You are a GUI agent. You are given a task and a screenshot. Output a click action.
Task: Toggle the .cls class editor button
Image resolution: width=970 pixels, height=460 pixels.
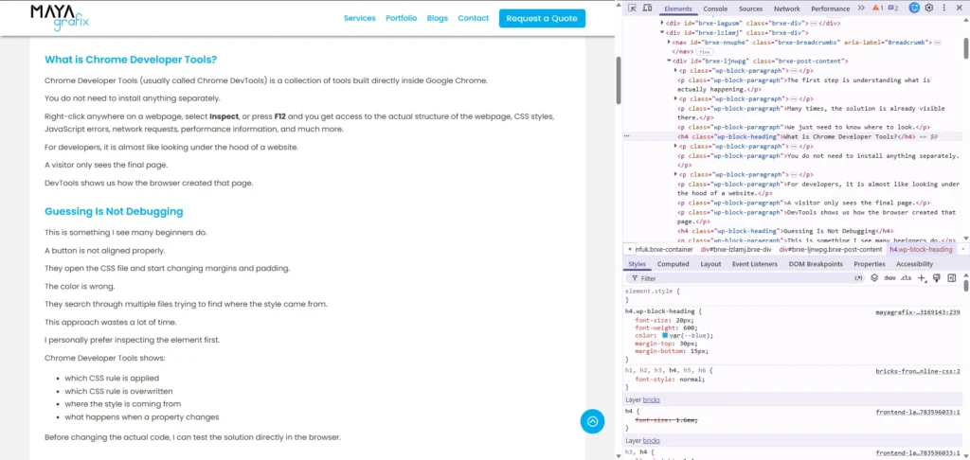pyautogui.click(x=907, y=278)
